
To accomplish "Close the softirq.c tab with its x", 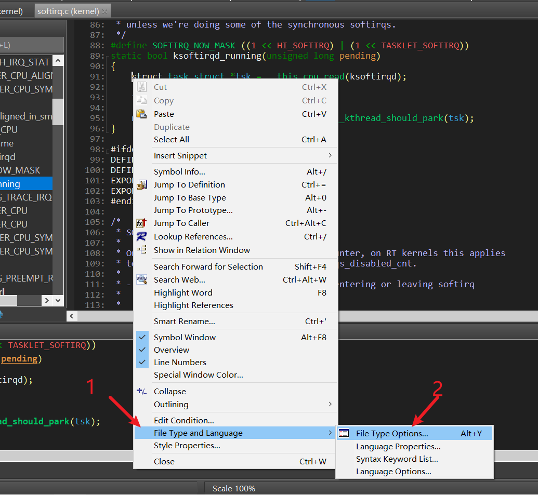I will (104, 11).
